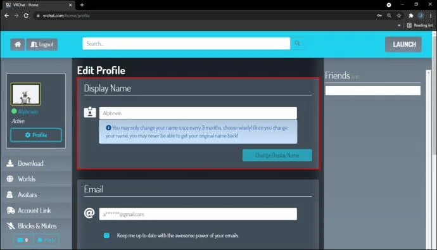Go back in browser history
Image resolution: width=437 pixels, height=250 pixels.
tap(7, 16)
